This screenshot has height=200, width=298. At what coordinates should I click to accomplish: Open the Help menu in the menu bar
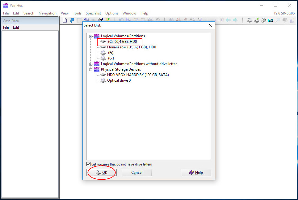click(x=144, y=13)
